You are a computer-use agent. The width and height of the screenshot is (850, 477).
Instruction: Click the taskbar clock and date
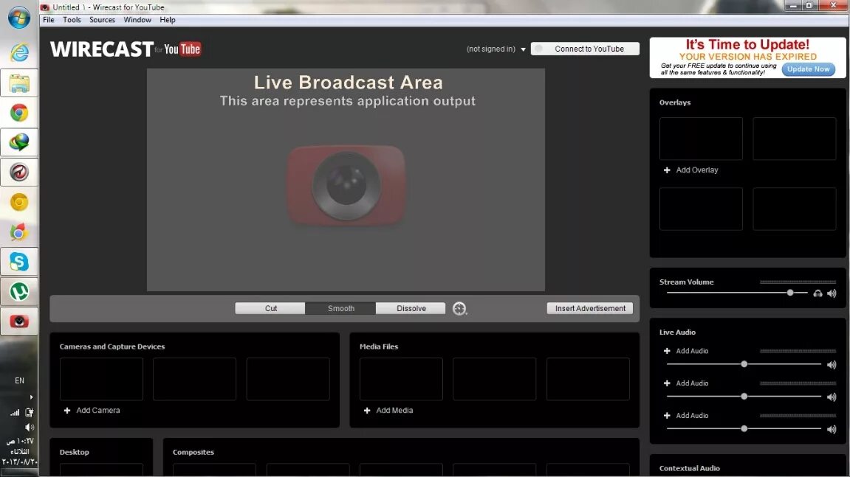point(19,451)
